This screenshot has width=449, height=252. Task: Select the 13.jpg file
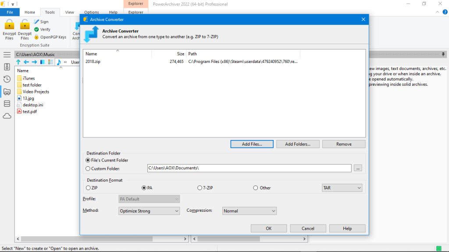pos(25,98)
